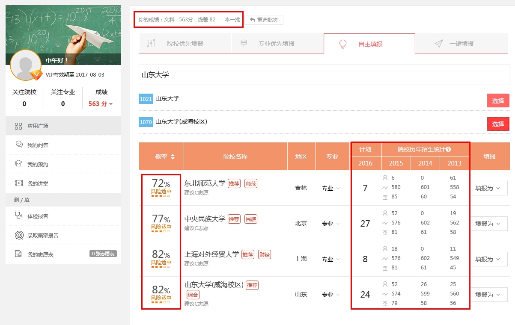Expand 专业 dropdown for 上海对外经贸大学
The width and height of the screenshot is (515, 325).
click(331, 259)
